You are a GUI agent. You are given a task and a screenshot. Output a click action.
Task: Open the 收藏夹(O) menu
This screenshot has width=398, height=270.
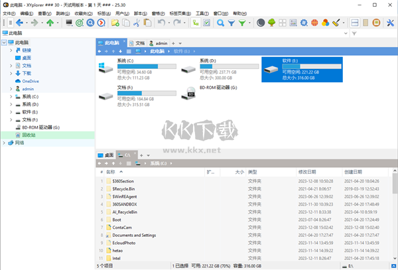(84, 13)
